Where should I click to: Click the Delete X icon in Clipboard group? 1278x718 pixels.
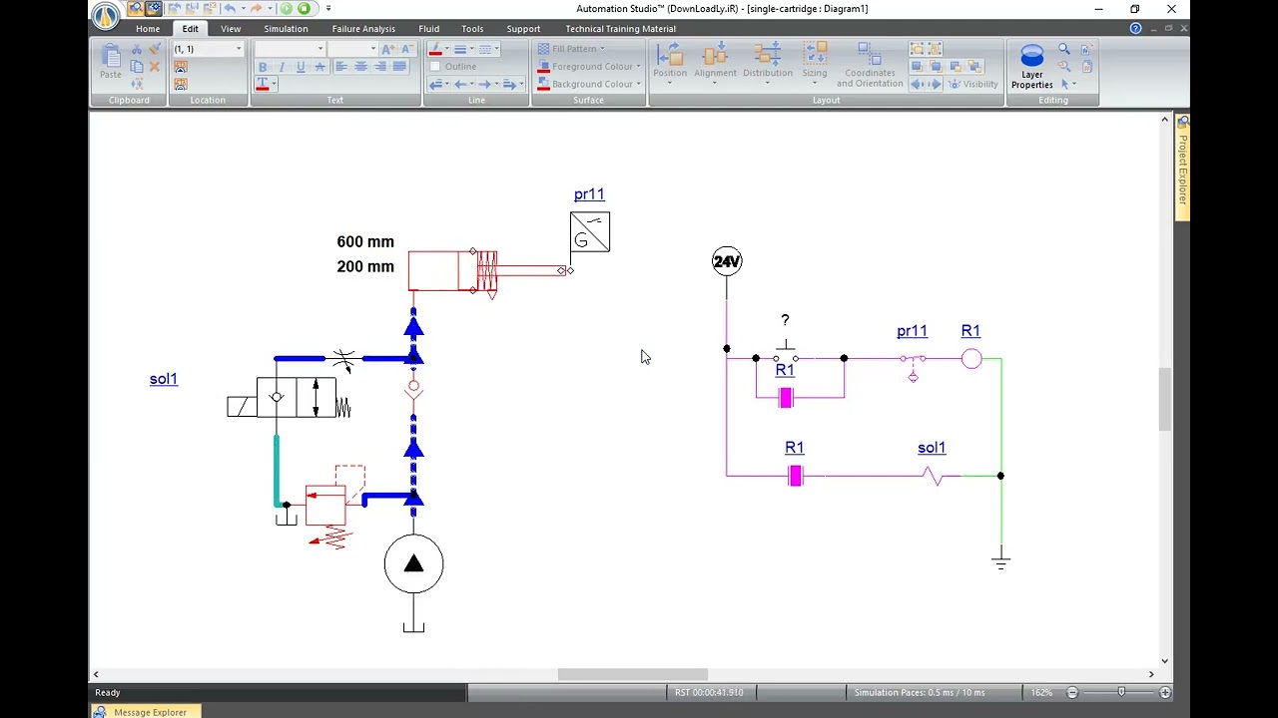coord(155,67)
